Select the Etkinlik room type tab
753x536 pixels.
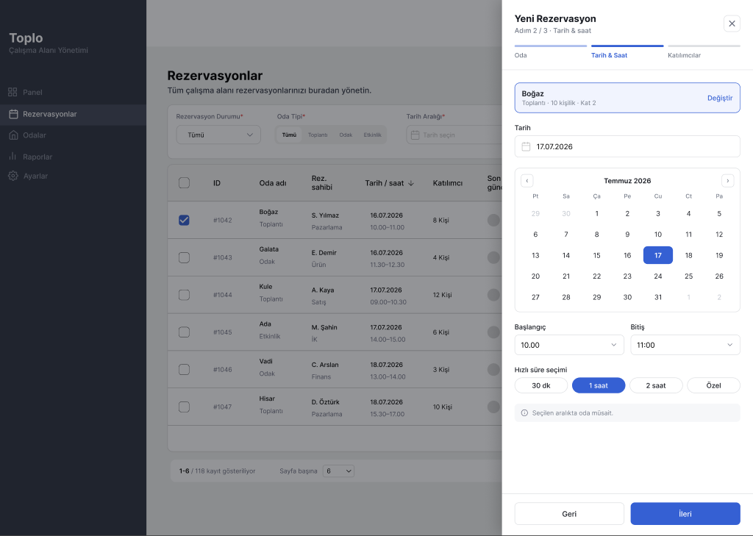point(372,135)
